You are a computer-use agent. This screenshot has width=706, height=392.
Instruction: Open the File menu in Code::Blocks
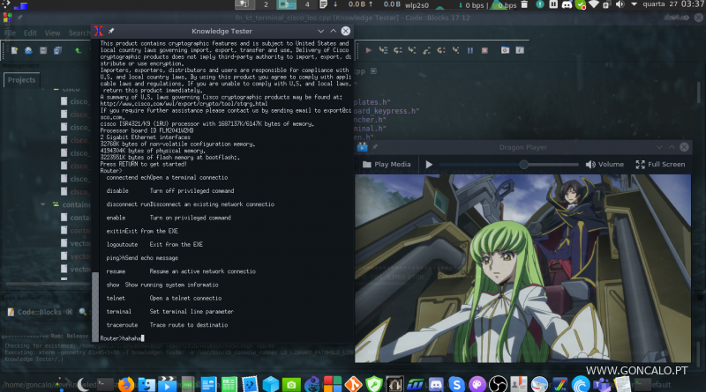9,33
